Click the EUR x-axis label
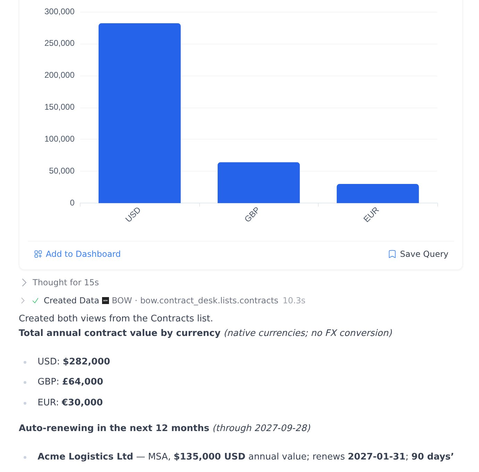This screenshot has height=472, width=479. tap(371, 214)
